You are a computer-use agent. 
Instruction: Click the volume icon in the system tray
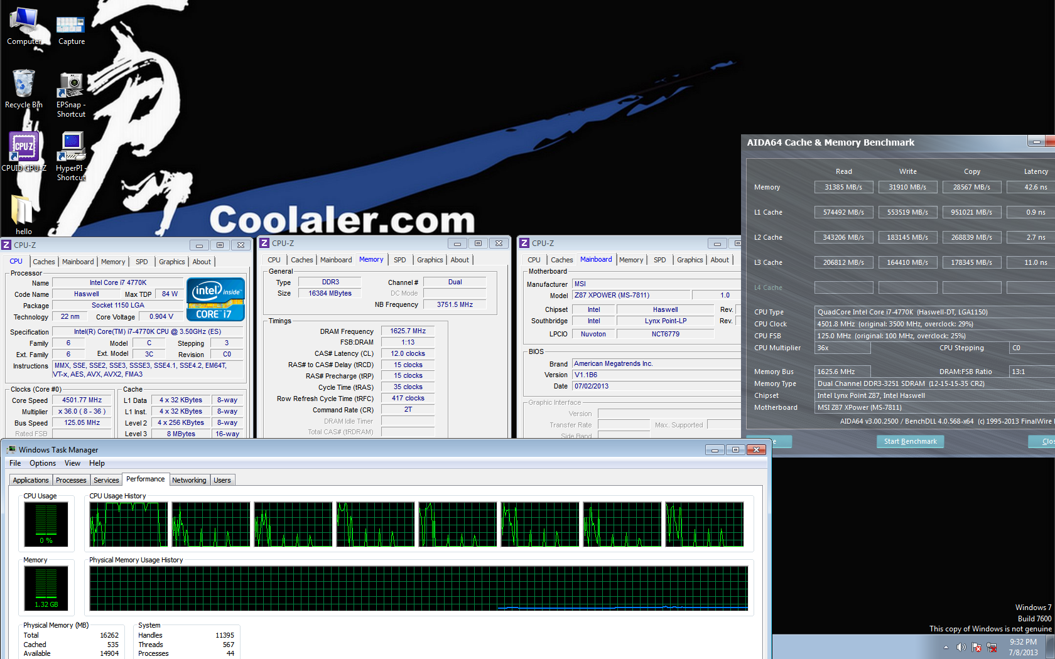click(x=961, y=647)
